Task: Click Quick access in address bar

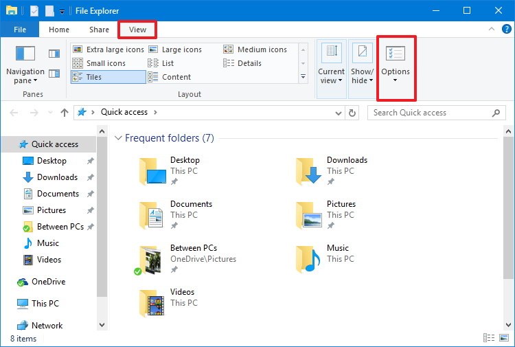Action: pyautogui.click(x=124, y=112)
